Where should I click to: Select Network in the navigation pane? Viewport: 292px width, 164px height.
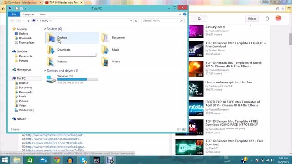point(21,119)
